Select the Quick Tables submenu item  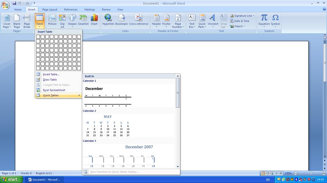tap(58, 95)
